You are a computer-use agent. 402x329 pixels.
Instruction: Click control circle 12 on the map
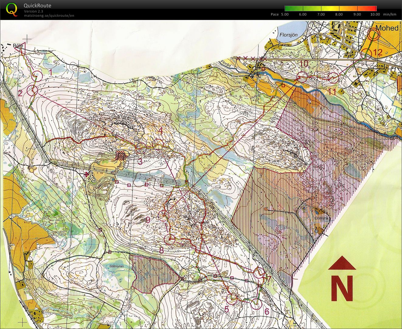367,54
